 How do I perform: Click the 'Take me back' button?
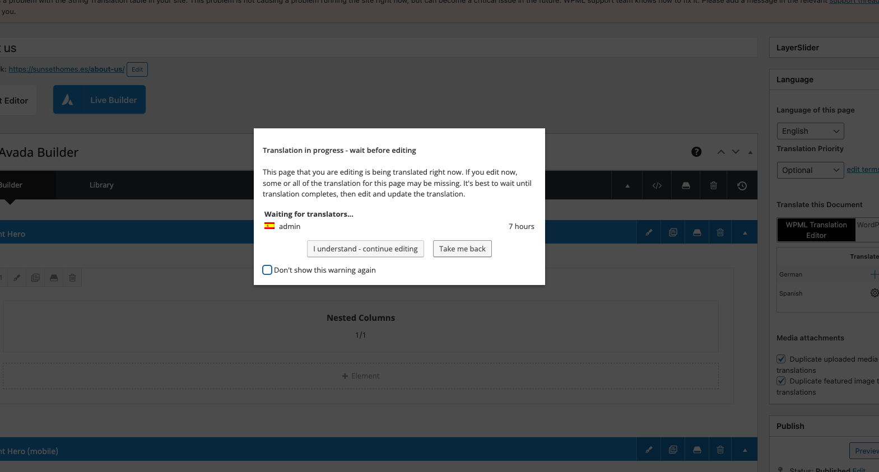coord(462,249)
